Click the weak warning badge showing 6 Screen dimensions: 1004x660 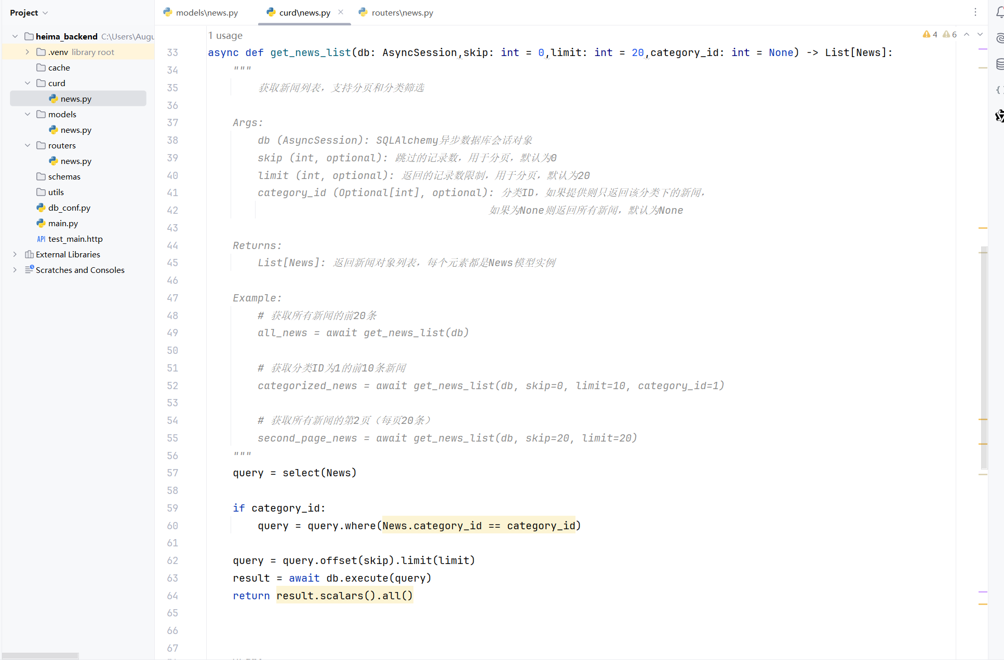pos(949,34)
